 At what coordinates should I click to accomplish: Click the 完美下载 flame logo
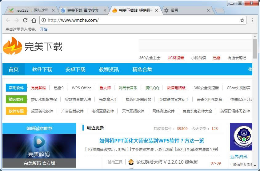tap(12, 46)
